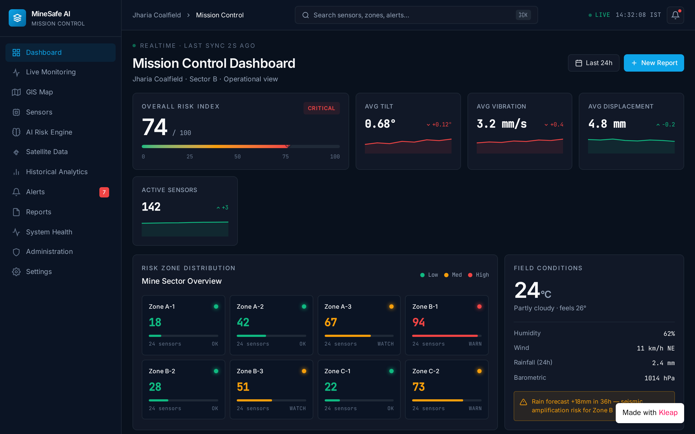Click the Rainfall 2.4 mm value
This screenshot has height=434, width=695.
(663, 363)
